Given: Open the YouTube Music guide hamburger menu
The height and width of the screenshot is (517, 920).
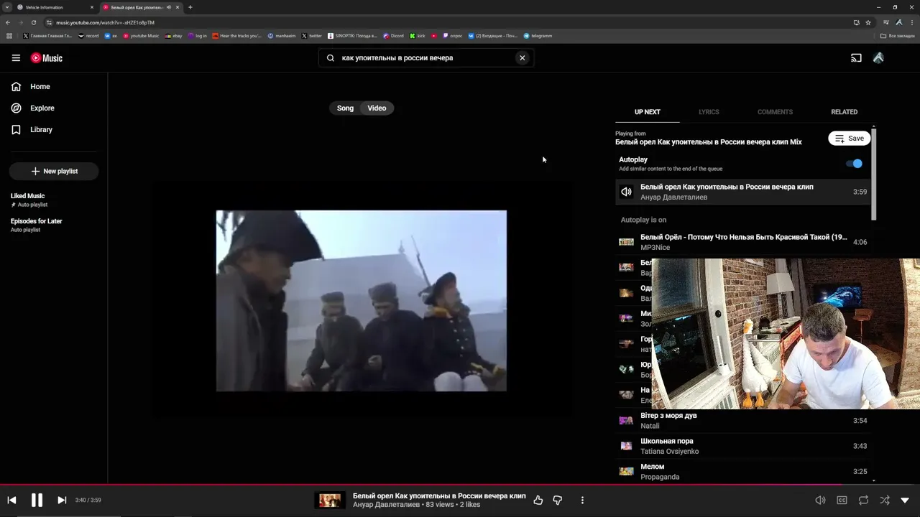Looking at the screenshot, I should (x=16, y=58).
